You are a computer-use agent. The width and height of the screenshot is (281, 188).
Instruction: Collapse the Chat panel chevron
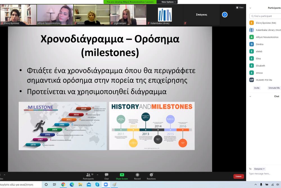[250, 96]
